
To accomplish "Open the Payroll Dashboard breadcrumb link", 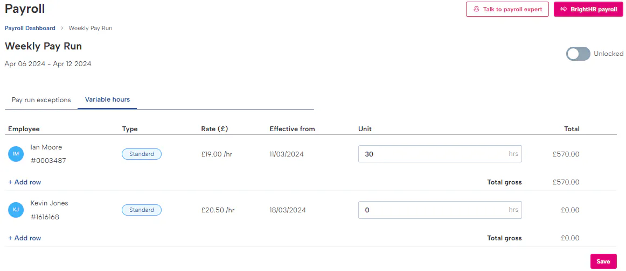I will 30,28.
